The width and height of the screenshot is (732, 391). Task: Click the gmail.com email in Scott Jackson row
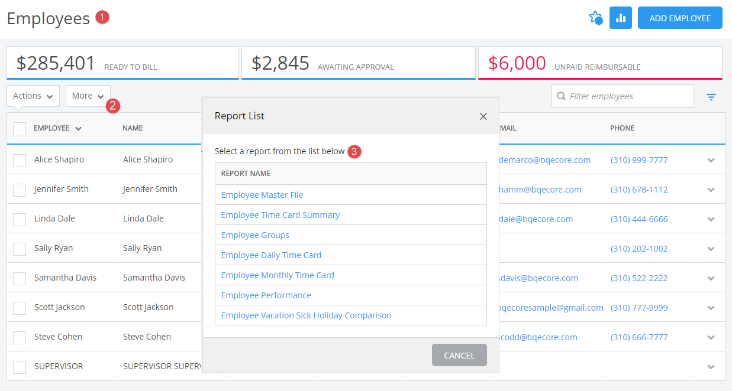552,308
